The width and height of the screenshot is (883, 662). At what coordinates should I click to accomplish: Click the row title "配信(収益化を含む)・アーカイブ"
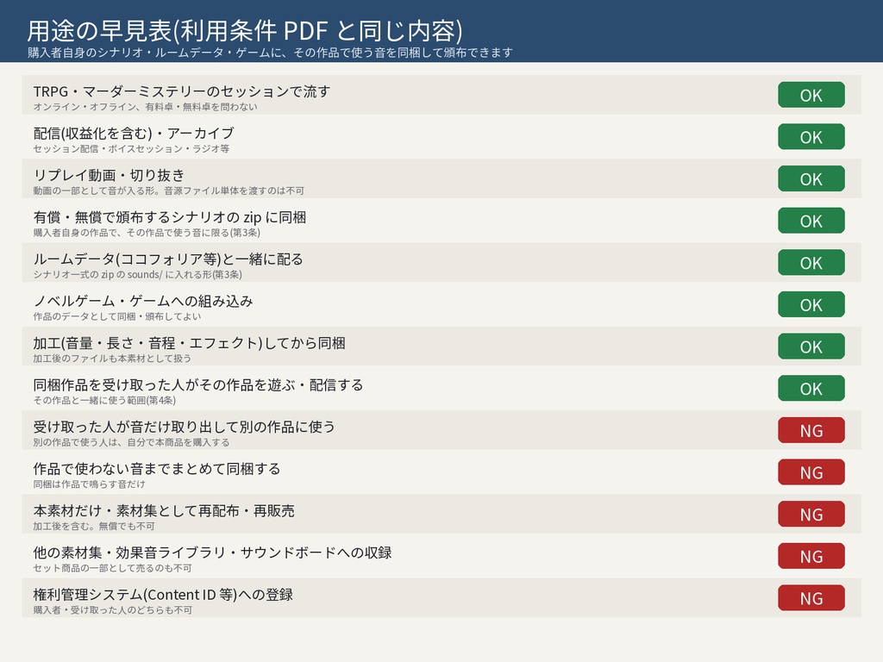pyautogui.click(x=134, y=133)
